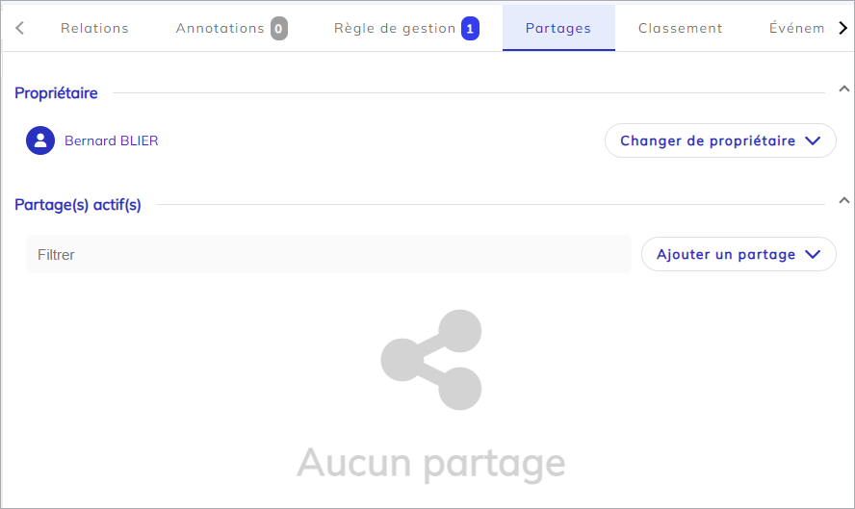
Task: Open owner Bernard BLIER's name link
Action: [x=112, y=140]
